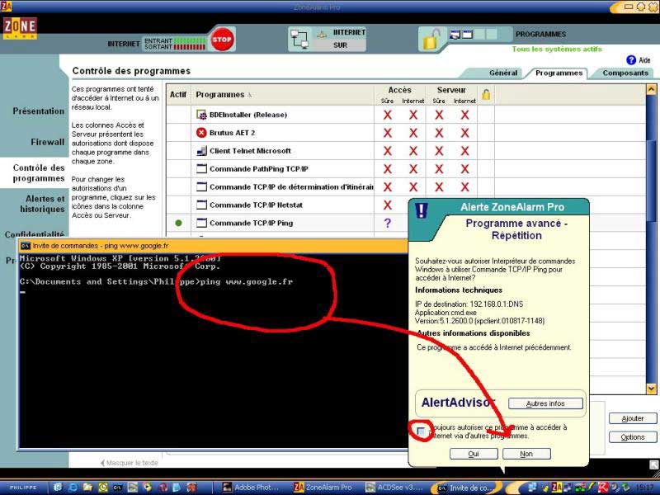Change BDEInstaller server Internet permission
This screenshot has width=660, height=495.
click(464, 115)
